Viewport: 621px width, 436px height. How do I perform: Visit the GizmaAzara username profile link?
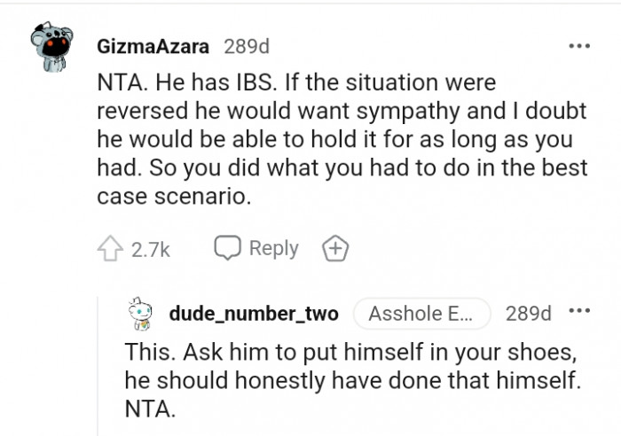click(x=154, y=46)
